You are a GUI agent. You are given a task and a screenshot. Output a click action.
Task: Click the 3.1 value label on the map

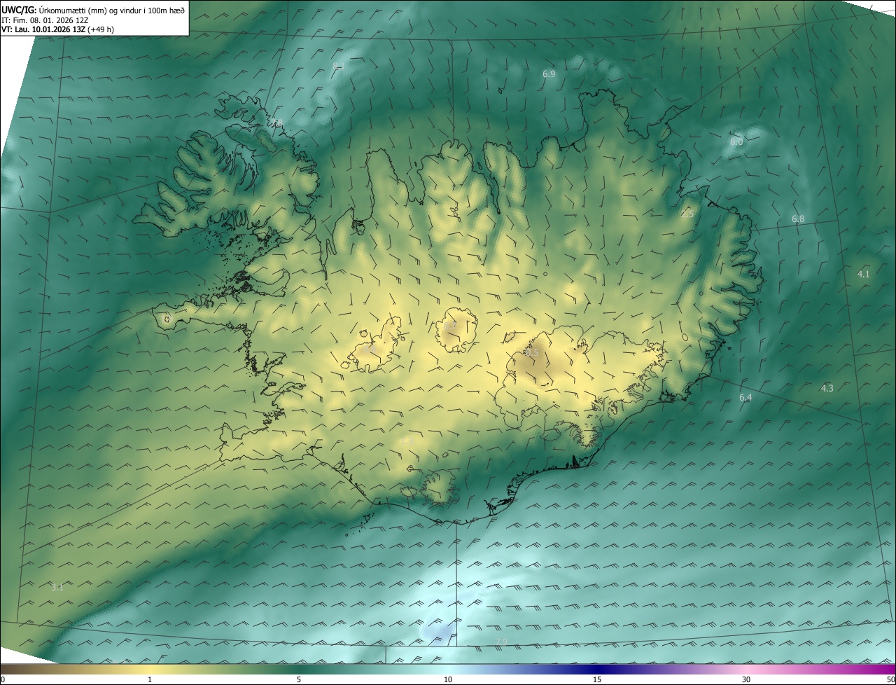click(57, 587)
